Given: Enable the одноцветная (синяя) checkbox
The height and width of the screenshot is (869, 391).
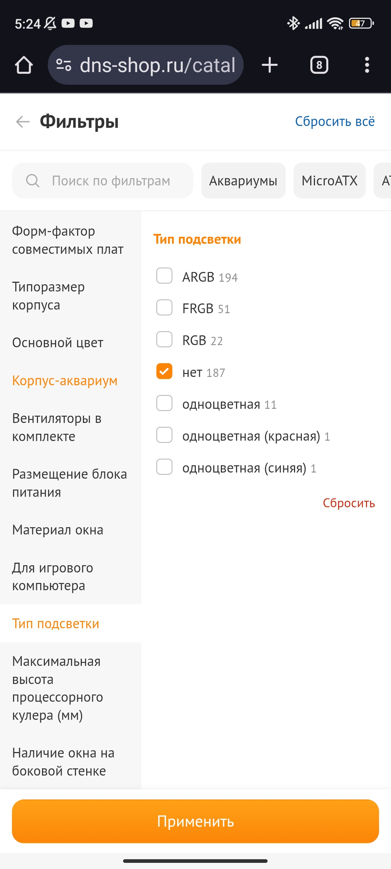Looking at the screenshot, I should (164, 467).
